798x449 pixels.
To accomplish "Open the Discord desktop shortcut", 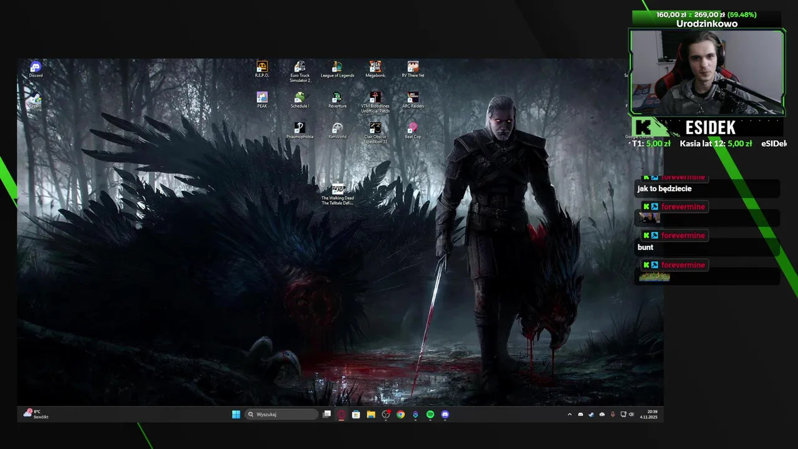I will tap(36, 69).
